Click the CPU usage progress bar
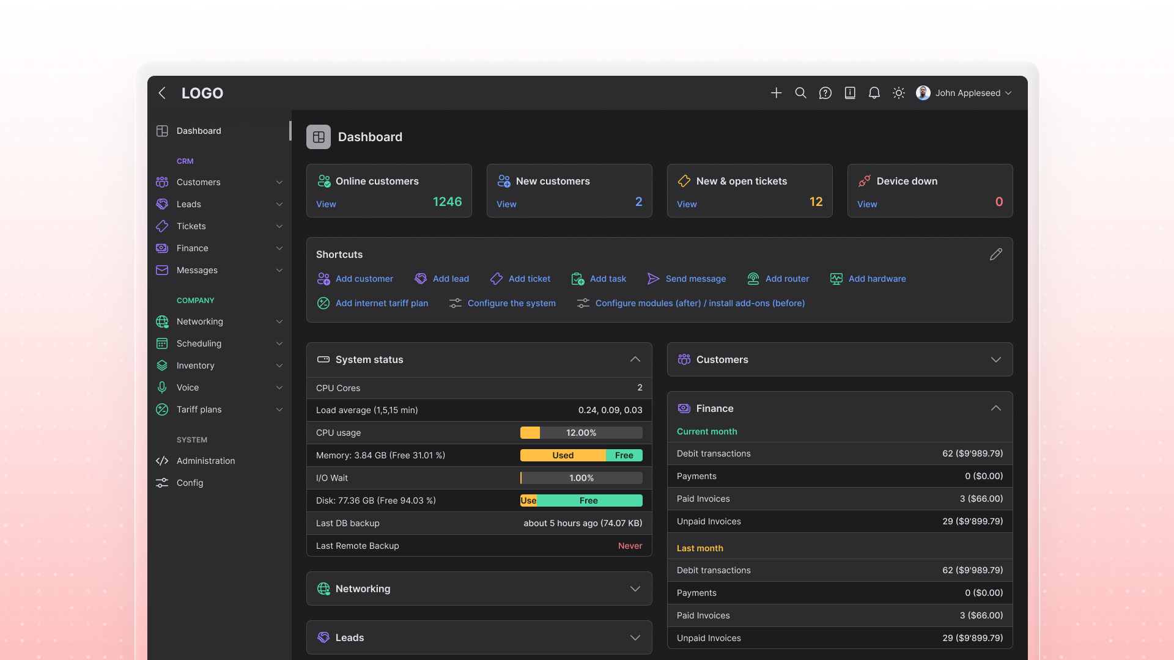The height and width of the screenshot is (660, 1174). (581, 433)
